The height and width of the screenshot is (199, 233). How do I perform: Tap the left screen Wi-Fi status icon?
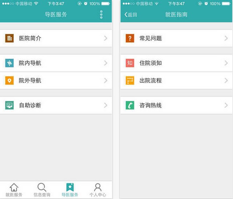(x=36, y=3)
